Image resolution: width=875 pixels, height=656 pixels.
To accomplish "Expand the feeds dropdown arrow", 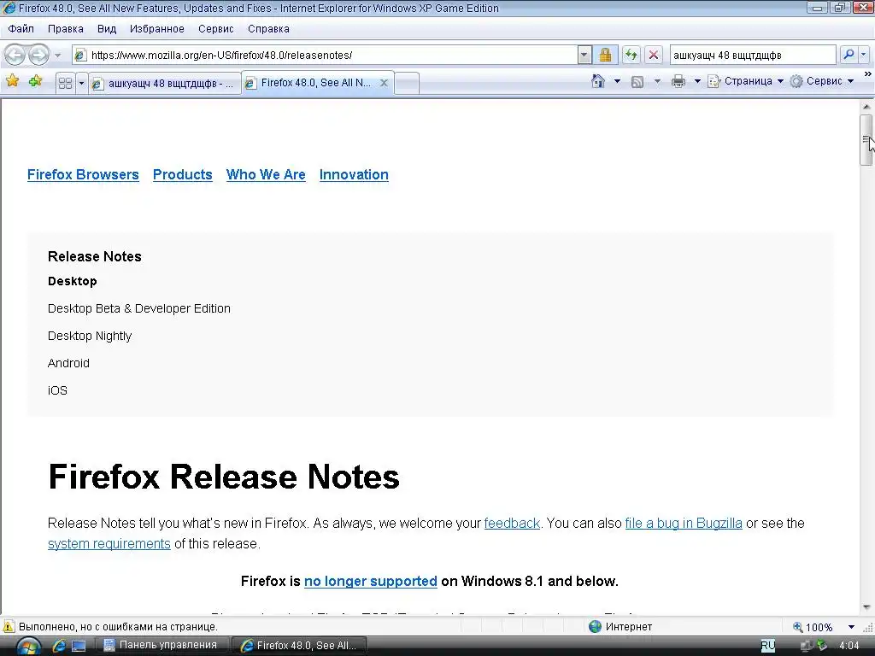I will (657, 81).
